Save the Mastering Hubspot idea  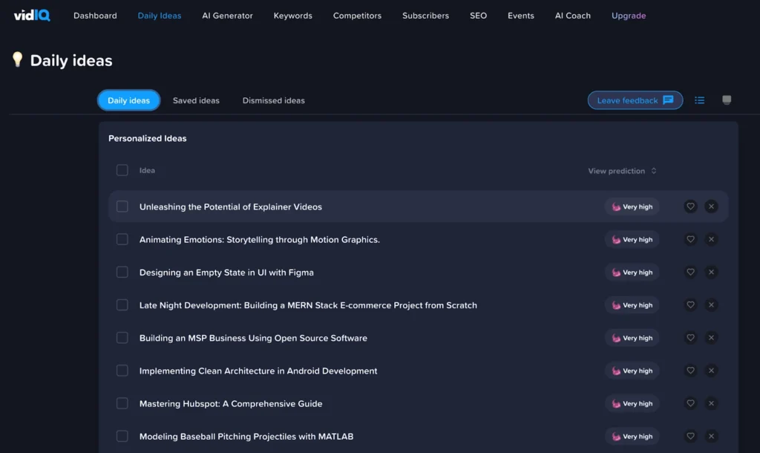click(x=690, y=403)
